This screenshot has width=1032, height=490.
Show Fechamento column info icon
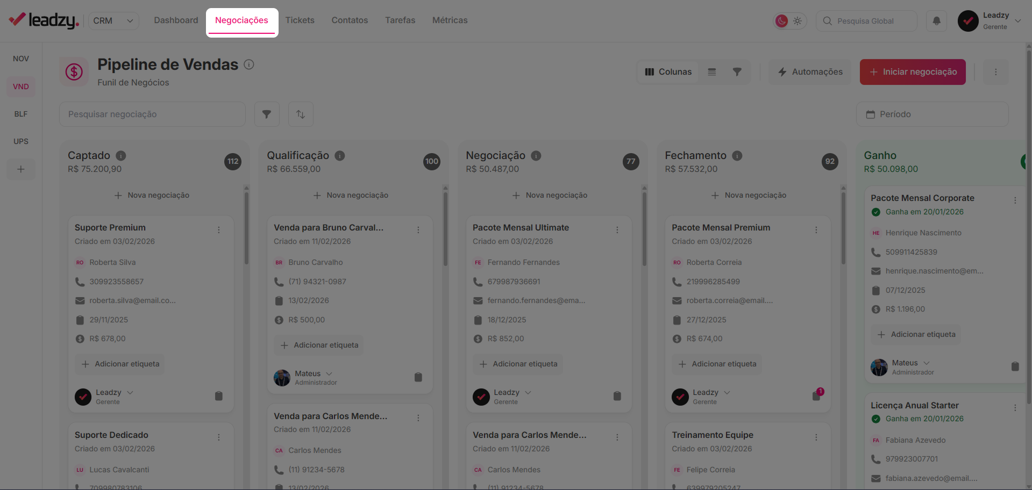click(x=737, y=156)
